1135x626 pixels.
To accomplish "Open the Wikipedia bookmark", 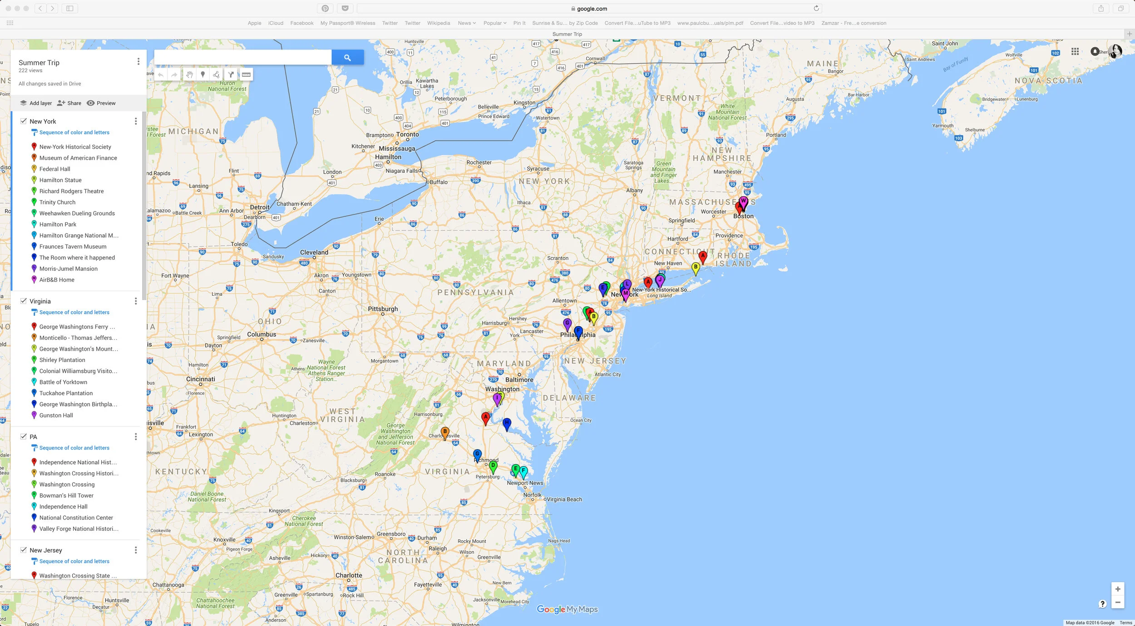I will [x=439, y=23].
